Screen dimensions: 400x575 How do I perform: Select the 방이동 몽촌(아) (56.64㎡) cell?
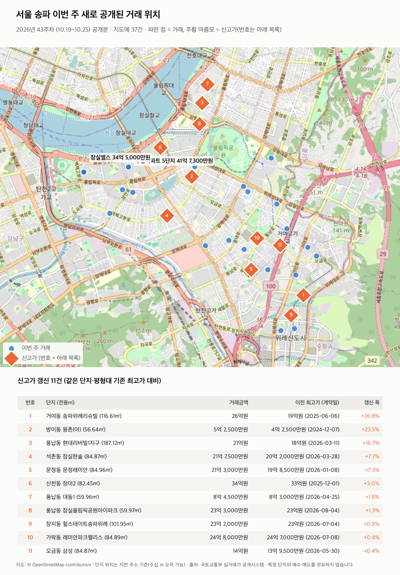(76, 429)
